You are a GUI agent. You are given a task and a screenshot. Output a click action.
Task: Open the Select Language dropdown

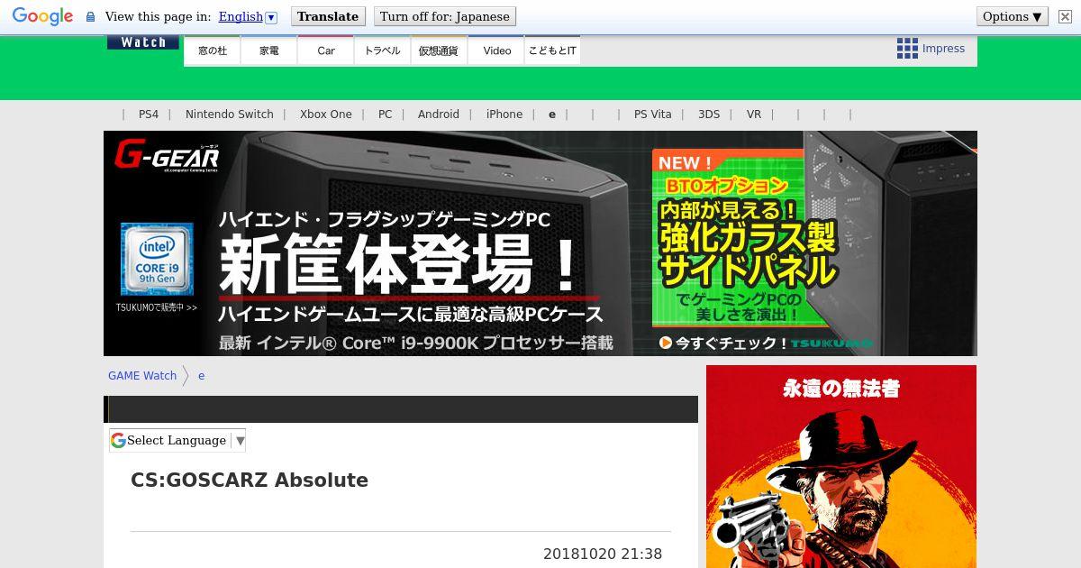[x=177, y=440]
